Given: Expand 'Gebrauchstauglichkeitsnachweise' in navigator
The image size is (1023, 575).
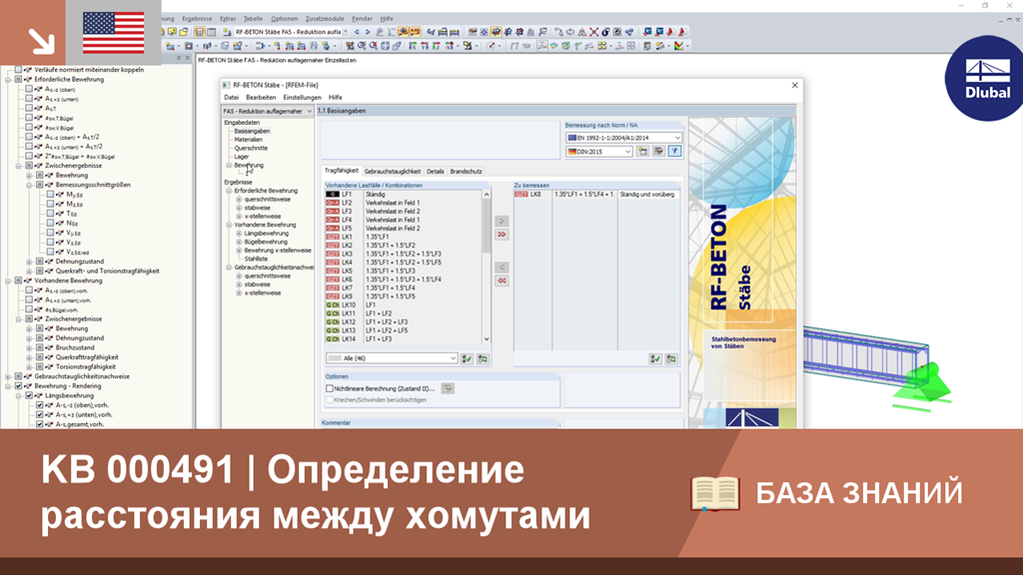Looking at the screenshot, I should 8,376.
